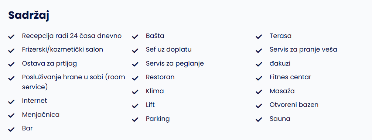
Task: Click the Sef uz doplatu item
Action: pyautogui.click(x=169, y=49)
